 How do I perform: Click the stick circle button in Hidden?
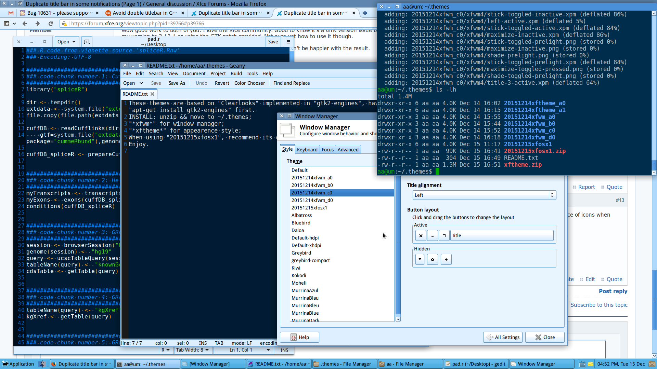[x=433, y=259]
